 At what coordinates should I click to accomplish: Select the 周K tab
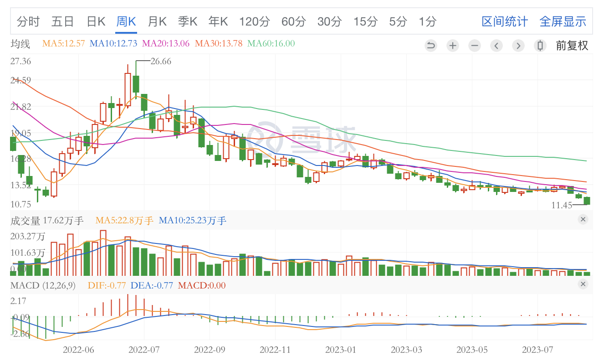point(126,21)
